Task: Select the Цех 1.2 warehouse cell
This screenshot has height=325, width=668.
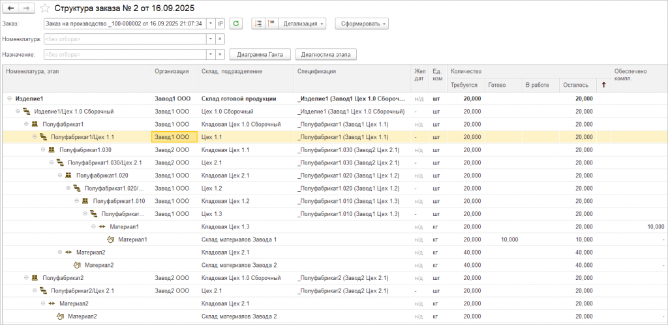Action: coord(246,188)
